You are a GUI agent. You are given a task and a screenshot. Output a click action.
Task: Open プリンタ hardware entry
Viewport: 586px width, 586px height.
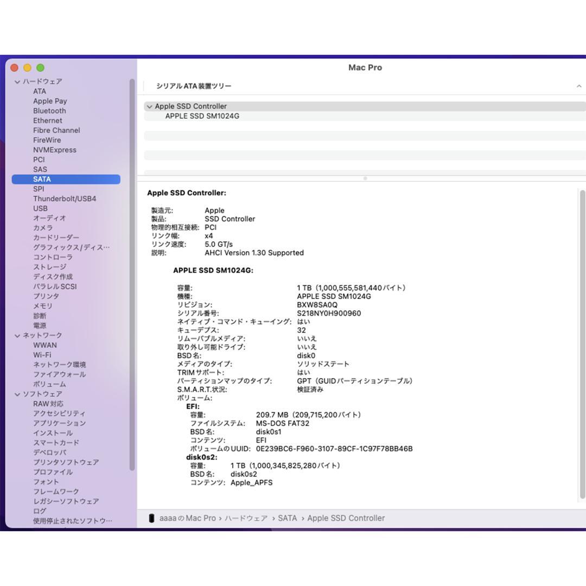(46, 296)
